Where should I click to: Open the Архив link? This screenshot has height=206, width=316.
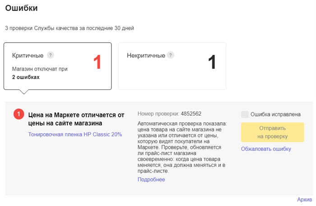click(305, 200)
